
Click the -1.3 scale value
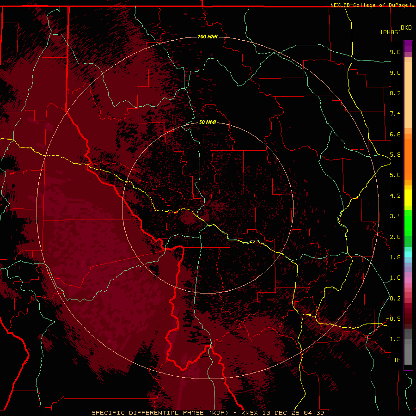pos(394,339)
